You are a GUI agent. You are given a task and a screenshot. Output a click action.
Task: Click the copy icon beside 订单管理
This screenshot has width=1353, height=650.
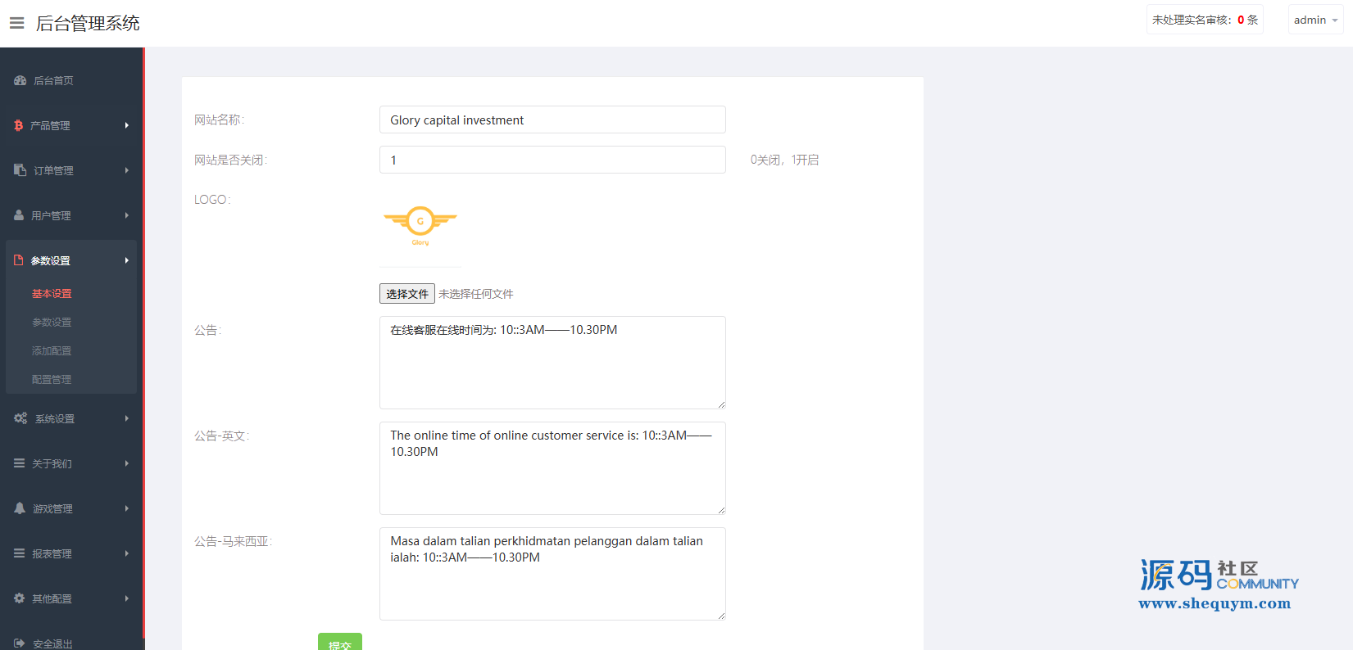(20, 170)
